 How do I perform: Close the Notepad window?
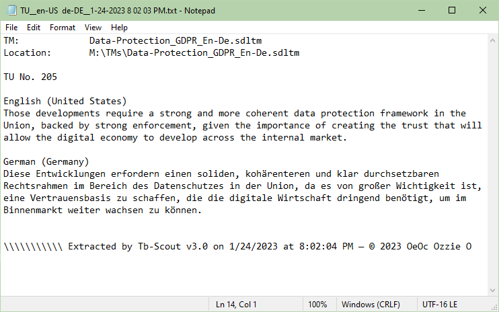point(483,10)
